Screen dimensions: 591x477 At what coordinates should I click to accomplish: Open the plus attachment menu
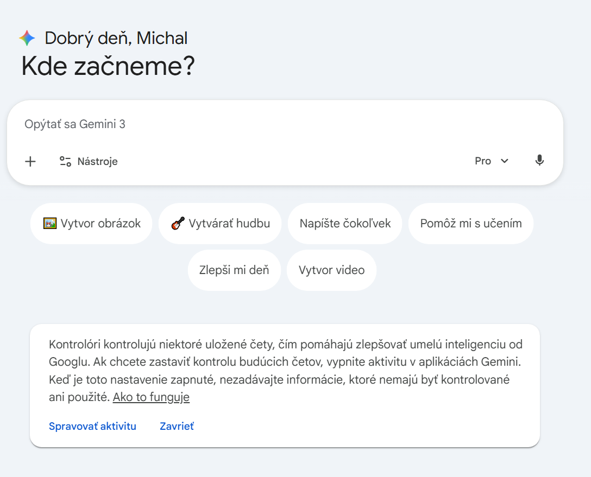30,161
